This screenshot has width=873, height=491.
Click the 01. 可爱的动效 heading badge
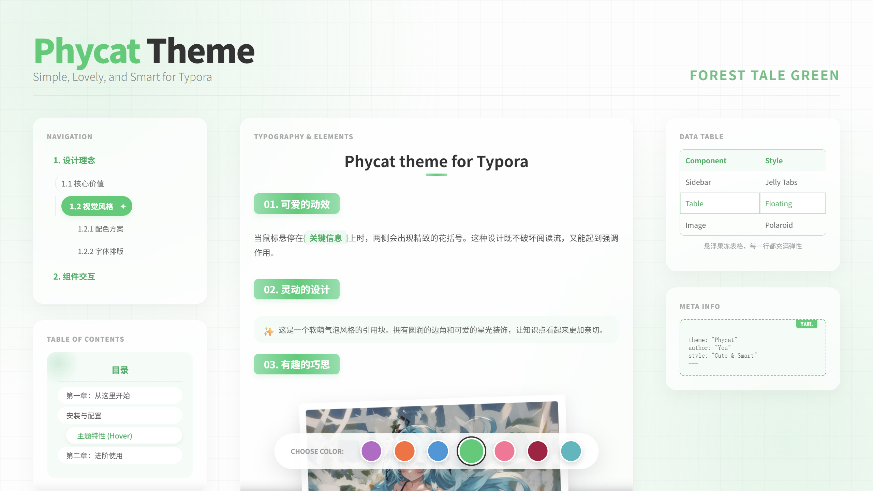[x=296, y=204]
